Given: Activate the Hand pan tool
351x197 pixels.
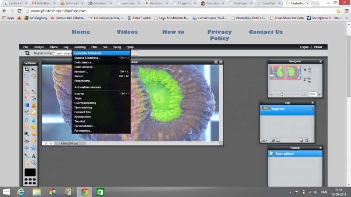Looking at the screenshot, I should (27, 162).
